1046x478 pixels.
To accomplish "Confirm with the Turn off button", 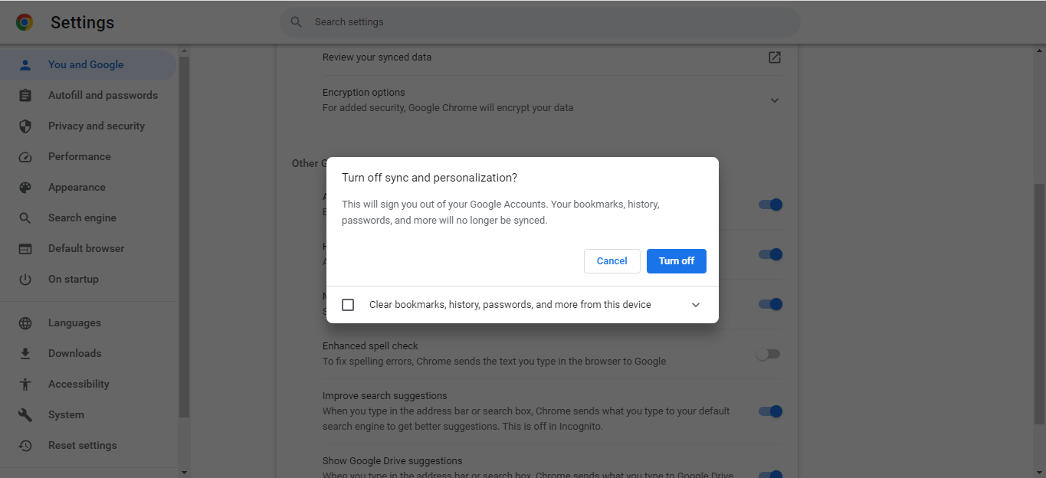I will pos(676,261).
